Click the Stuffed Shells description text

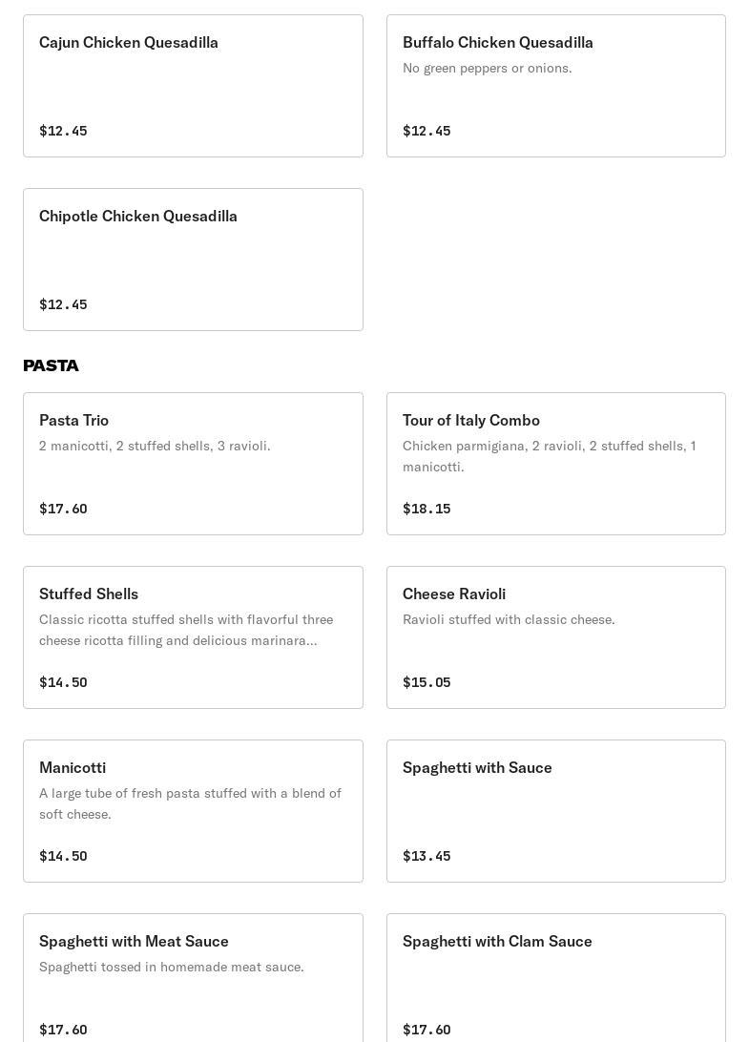tap(186, 630)
